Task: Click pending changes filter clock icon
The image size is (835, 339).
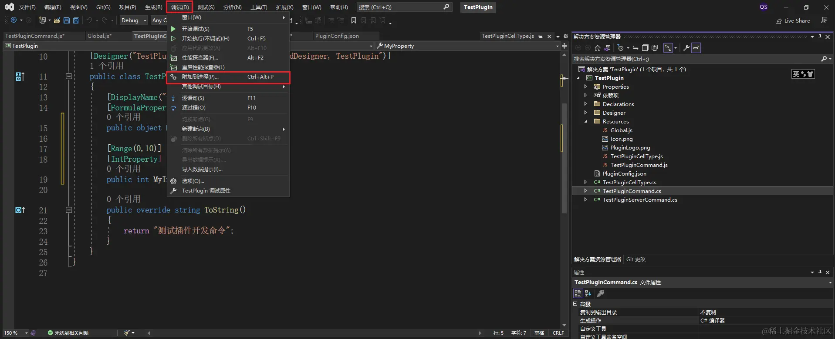Action: [x=621, y=48]
